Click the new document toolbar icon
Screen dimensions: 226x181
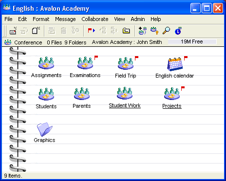coord(36,31)
